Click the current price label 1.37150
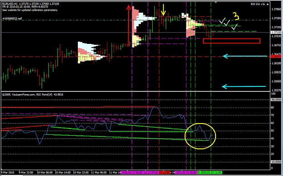 click(276, 33)
